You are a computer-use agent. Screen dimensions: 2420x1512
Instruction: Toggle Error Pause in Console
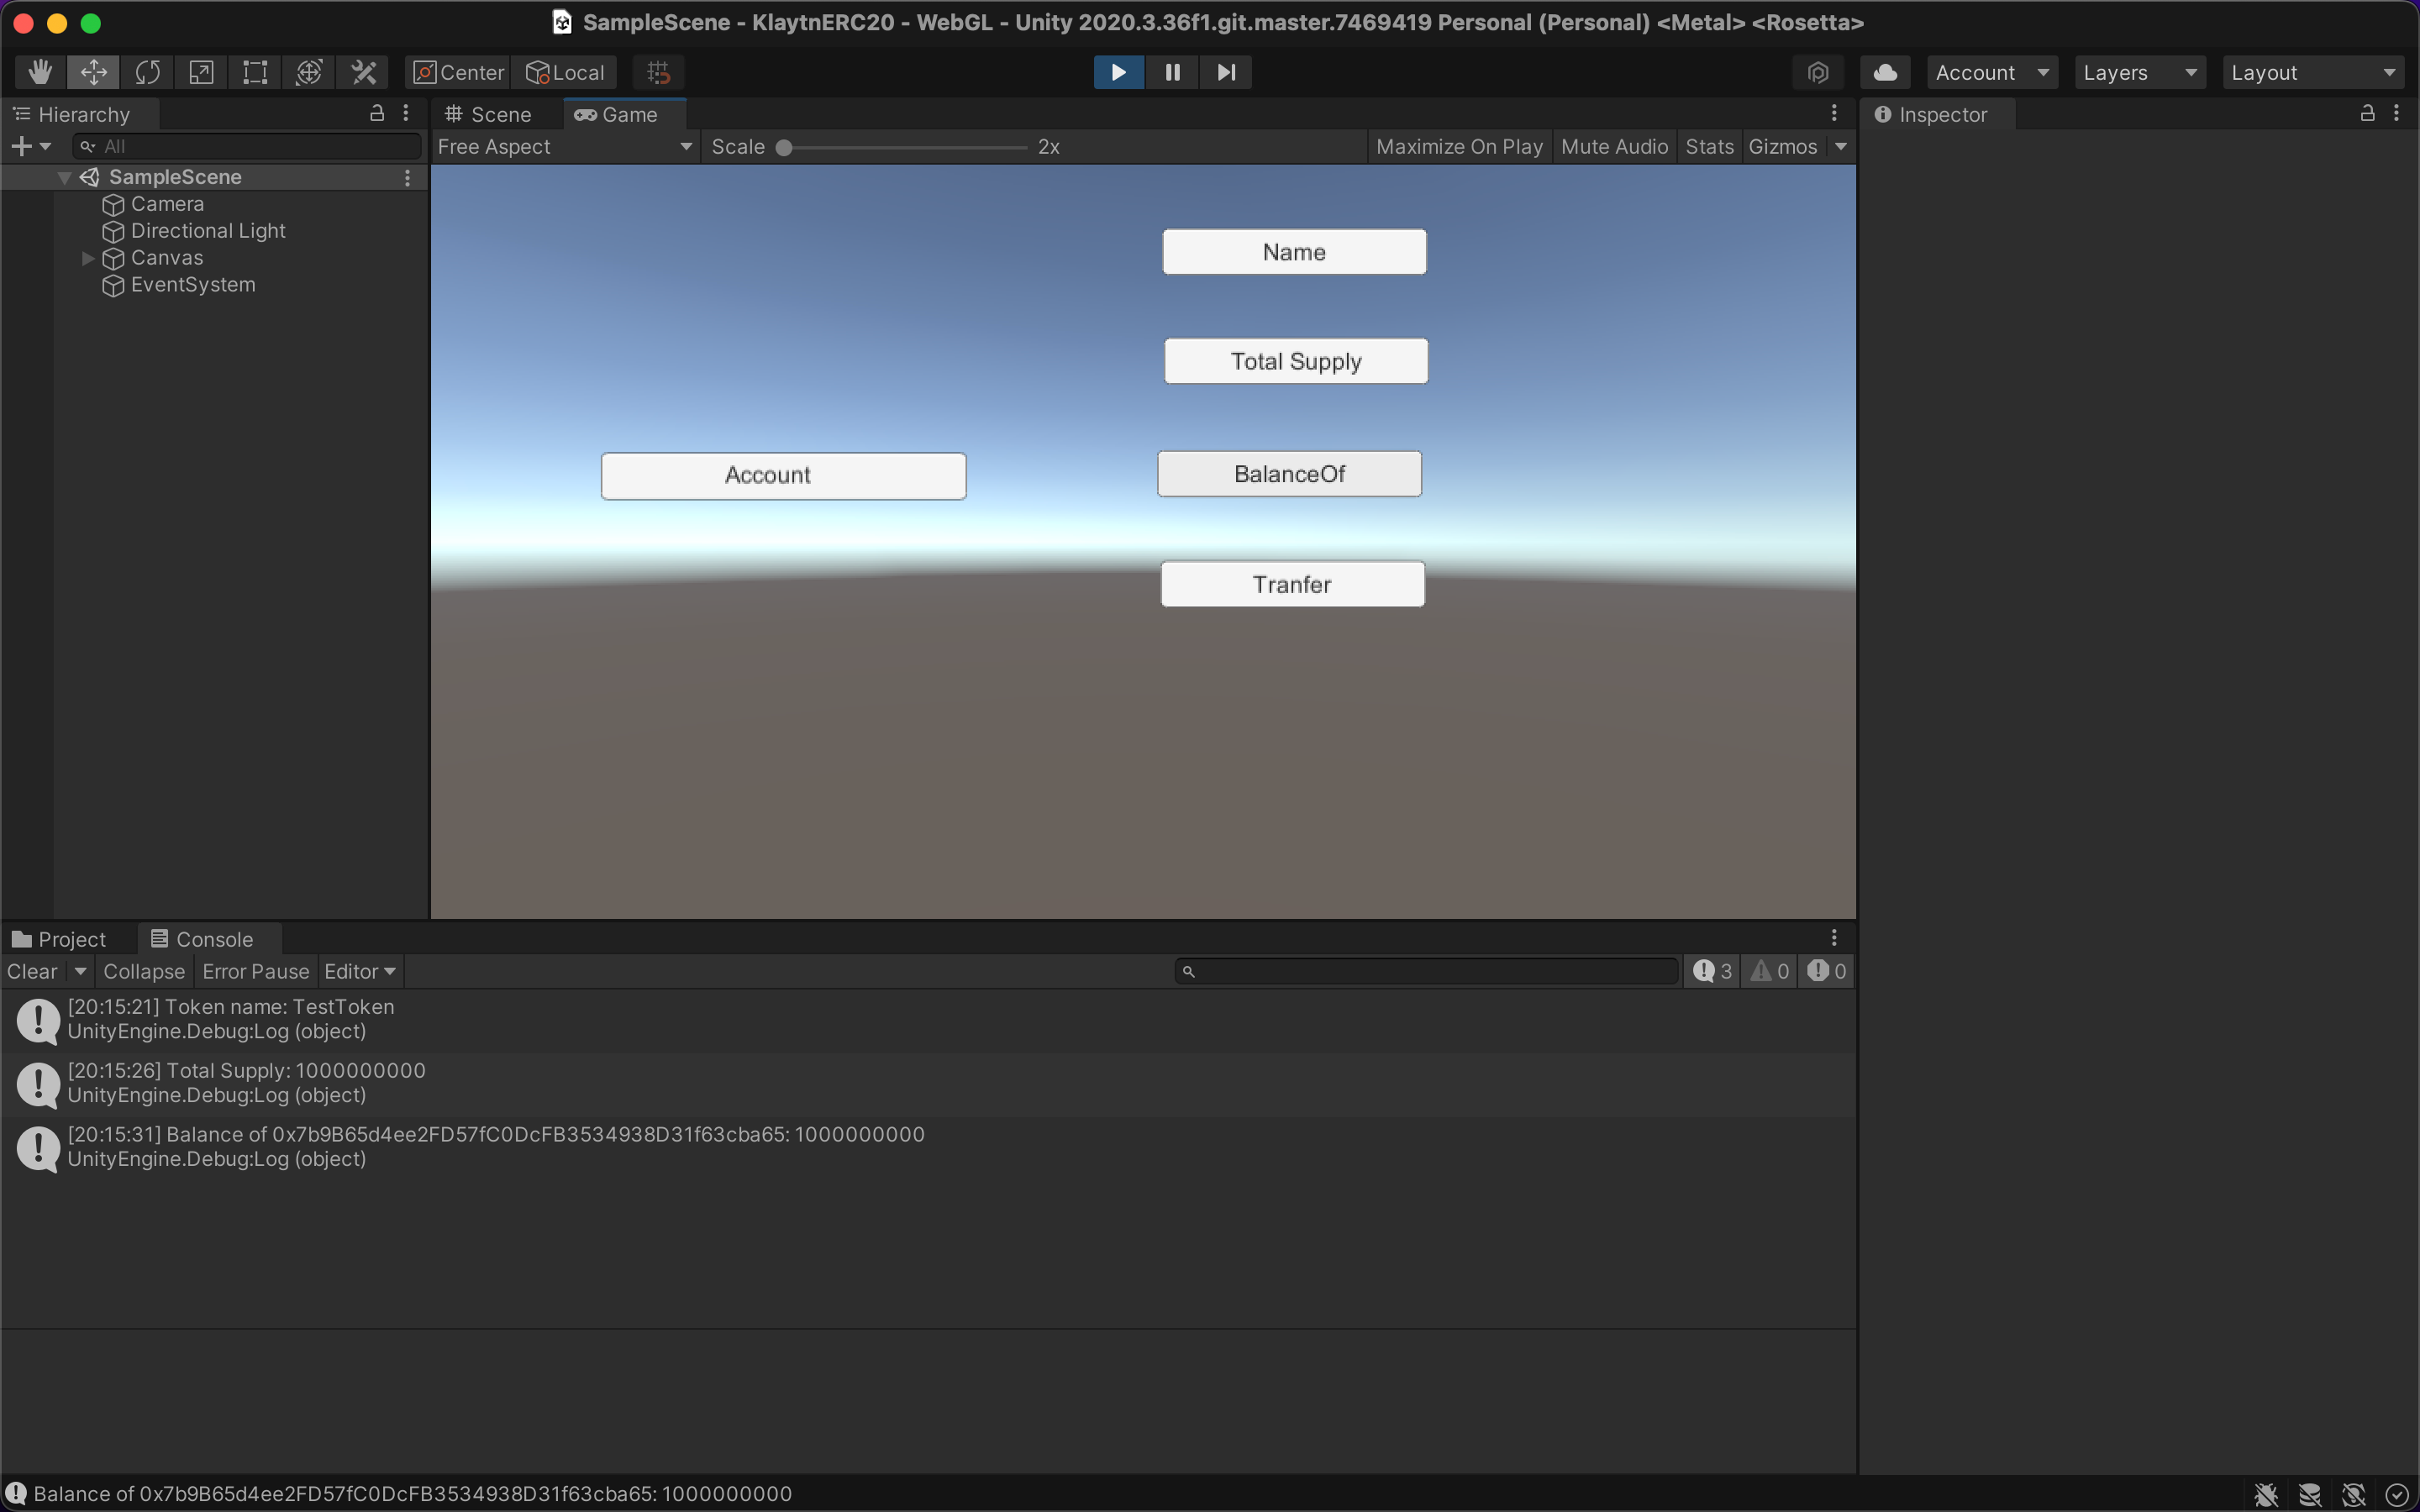click(x=255, y=971)
